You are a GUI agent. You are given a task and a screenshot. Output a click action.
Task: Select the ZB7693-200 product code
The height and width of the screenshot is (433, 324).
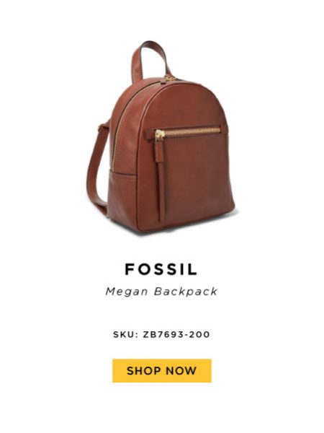point(176,334)
